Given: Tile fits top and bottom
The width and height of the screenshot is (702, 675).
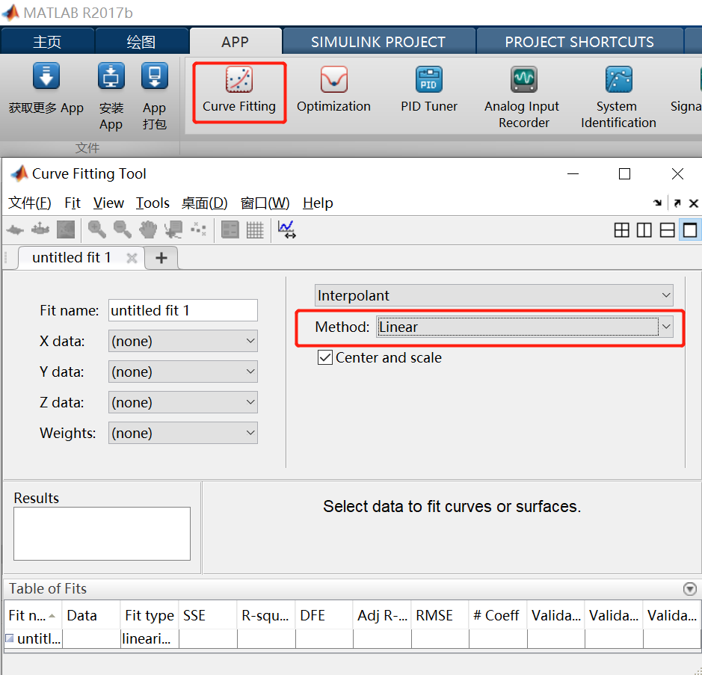Looking at the screenshot, I should [667, 230].
